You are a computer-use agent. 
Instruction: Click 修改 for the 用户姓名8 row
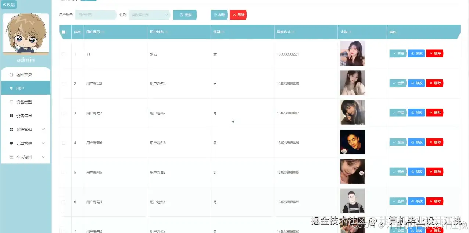click(x=416, y=83)
